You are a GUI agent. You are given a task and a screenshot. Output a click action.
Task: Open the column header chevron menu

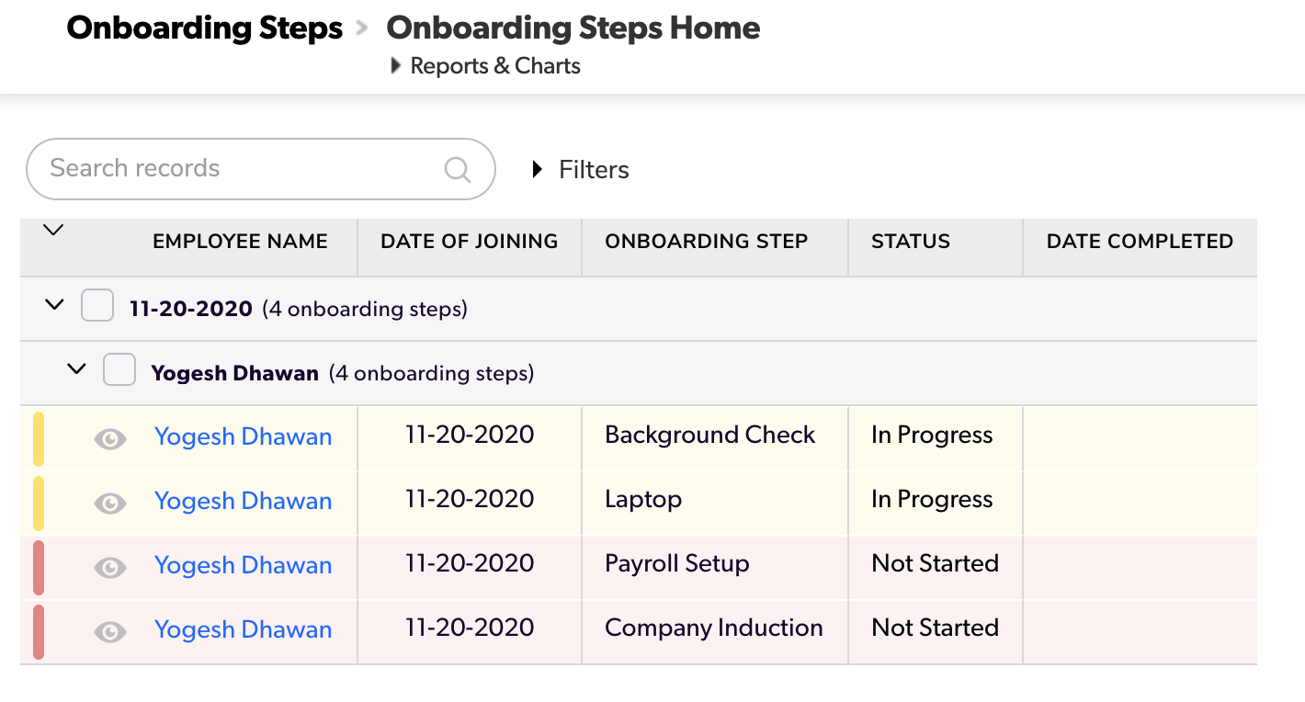(53, 231)
